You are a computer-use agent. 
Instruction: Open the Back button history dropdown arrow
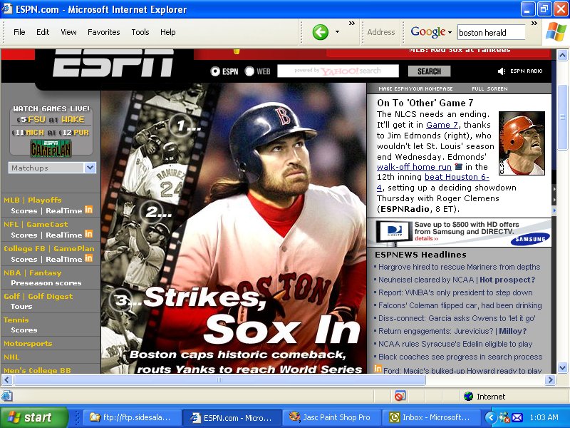click(338, 32)
